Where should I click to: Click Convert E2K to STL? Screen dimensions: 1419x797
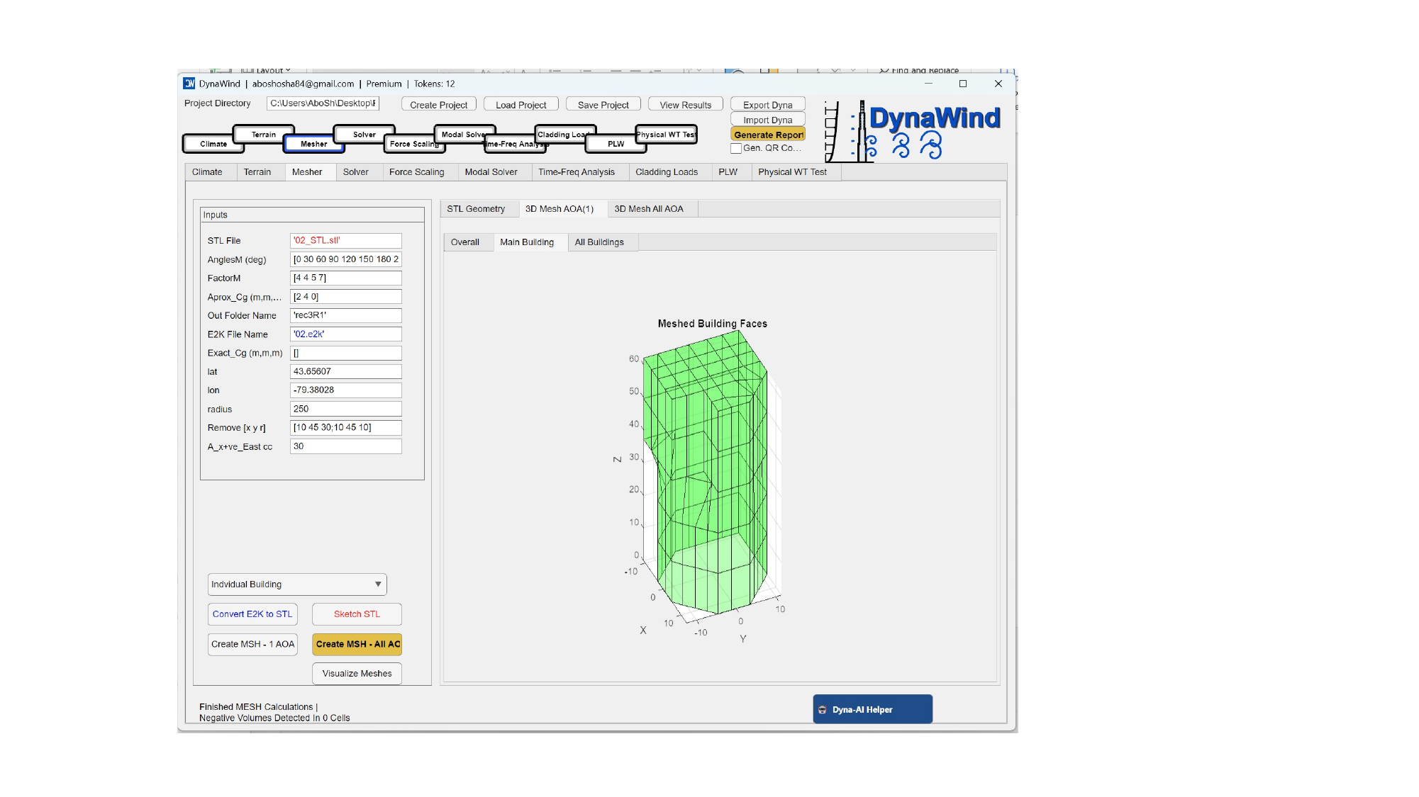click(x=252, y=614)
